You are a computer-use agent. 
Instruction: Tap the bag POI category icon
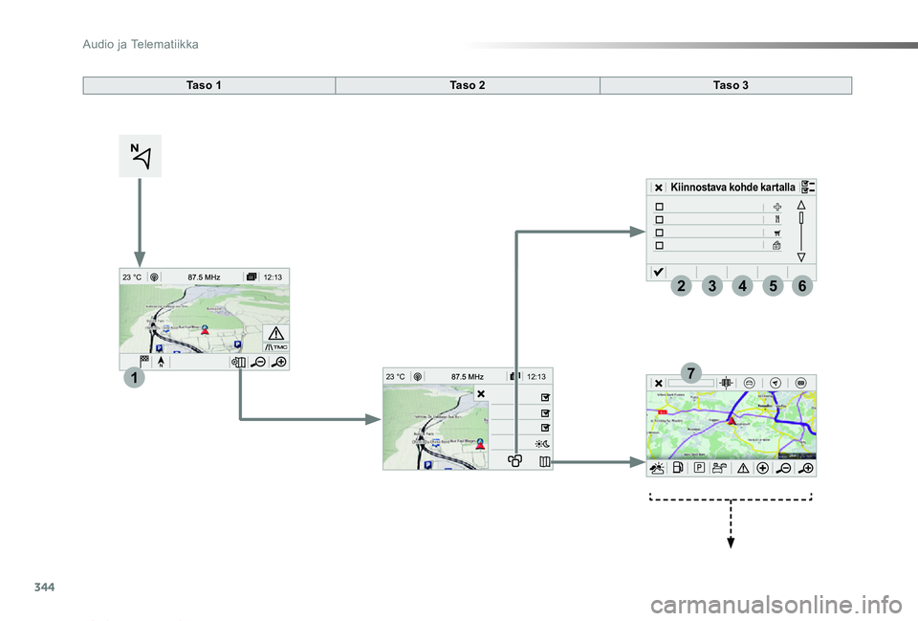coord(776,246)
